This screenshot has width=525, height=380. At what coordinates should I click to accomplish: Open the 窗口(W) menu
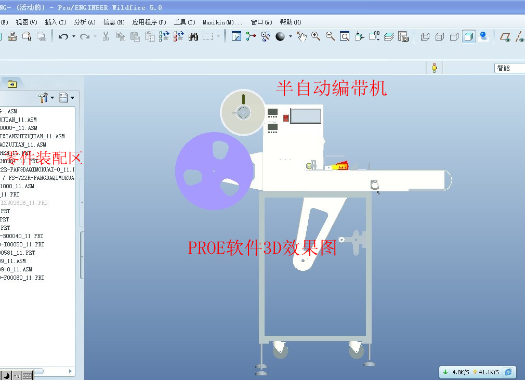tap(261, 22)
